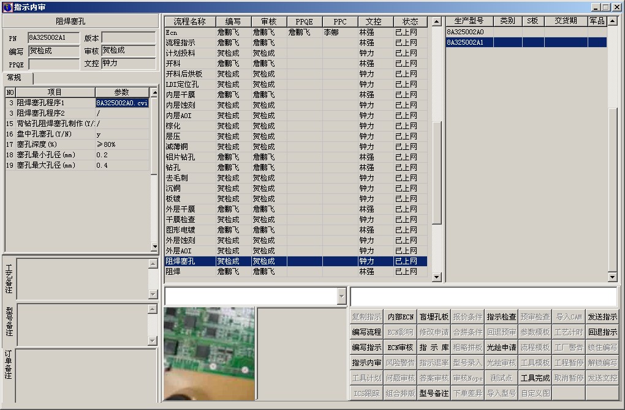625x410 pixels.
Task: Click the 编写 column header in process table
Action: (x=233, y=21)
